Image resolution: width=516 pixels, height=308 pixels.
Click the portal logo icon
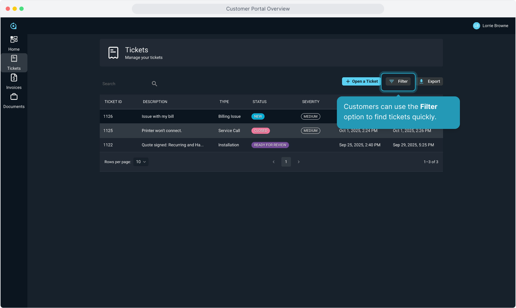point(13,26)
